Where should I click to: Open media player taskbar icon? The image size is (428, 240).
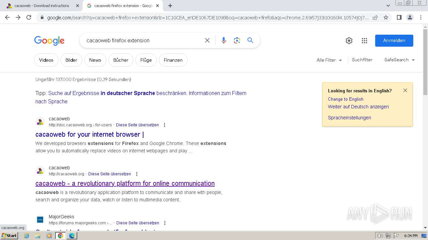[49, 236]
